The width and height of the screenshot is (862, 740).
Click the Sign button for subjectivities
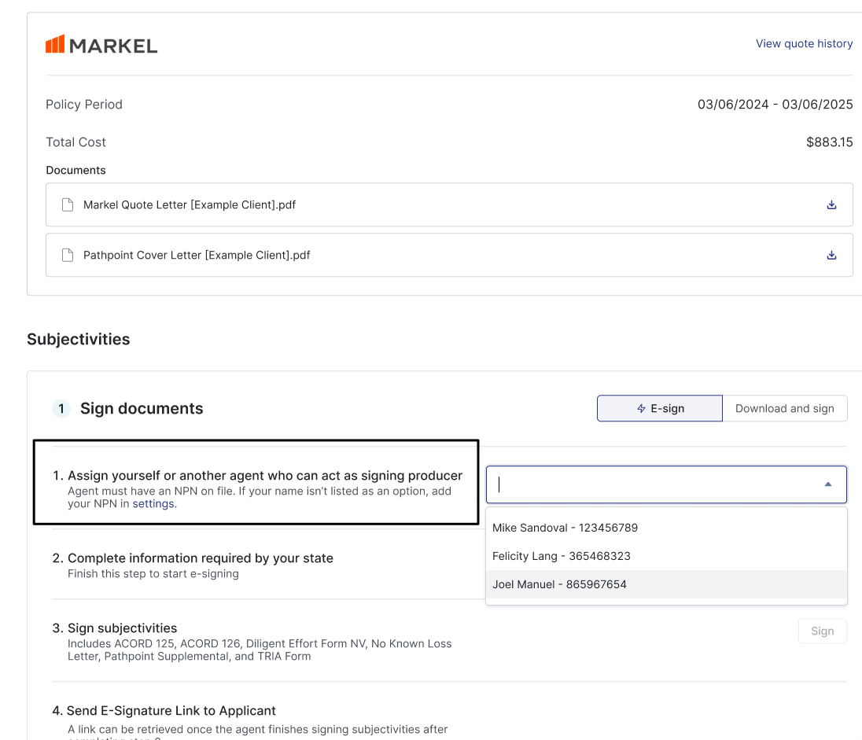pyautogui.click(x=822, y=631)
